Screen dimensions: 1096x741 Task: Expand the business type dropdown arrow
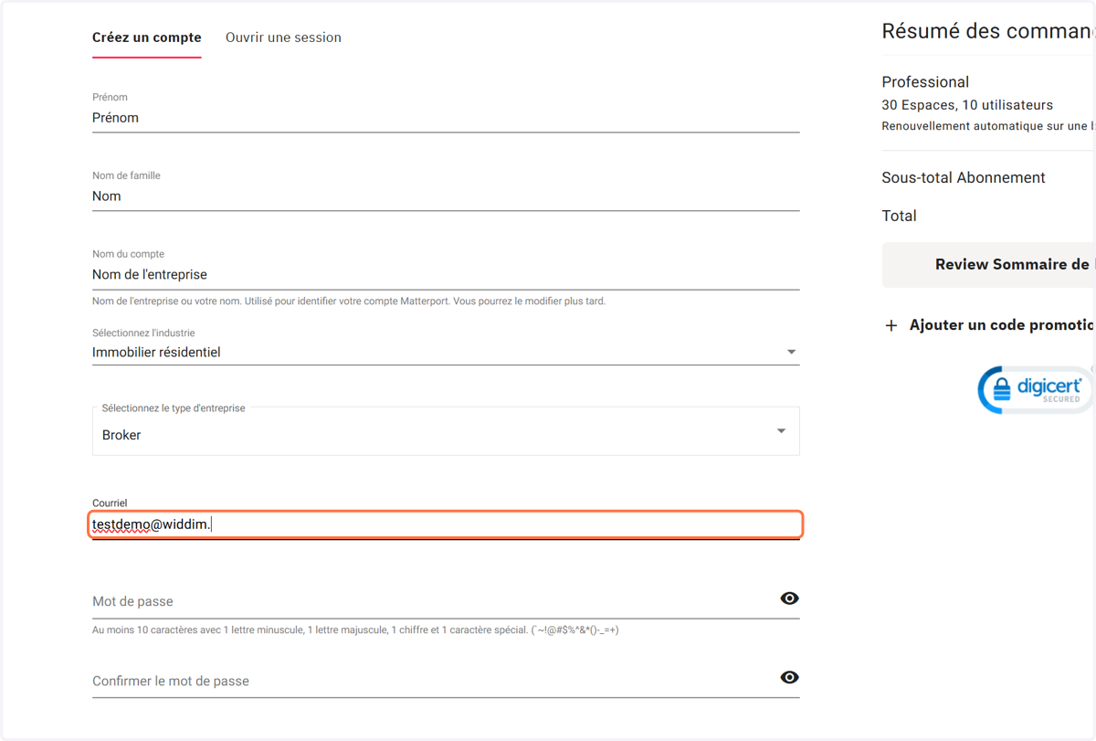click(781, 431)
